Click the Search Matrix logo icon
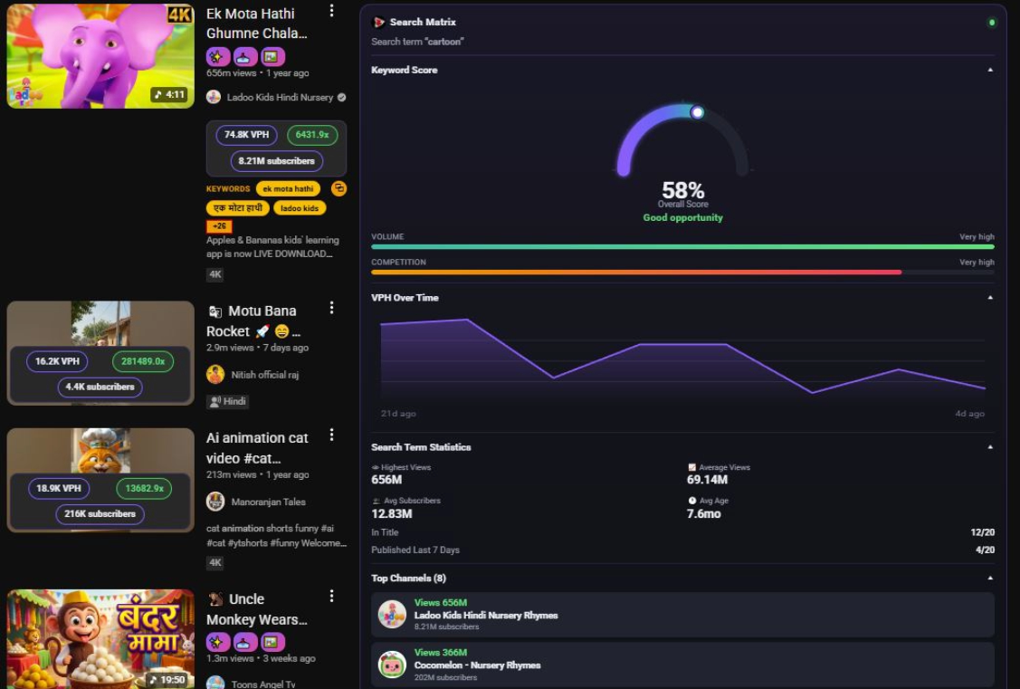The width and height of the screenshot is (1020, 689). tap(378, 22)
